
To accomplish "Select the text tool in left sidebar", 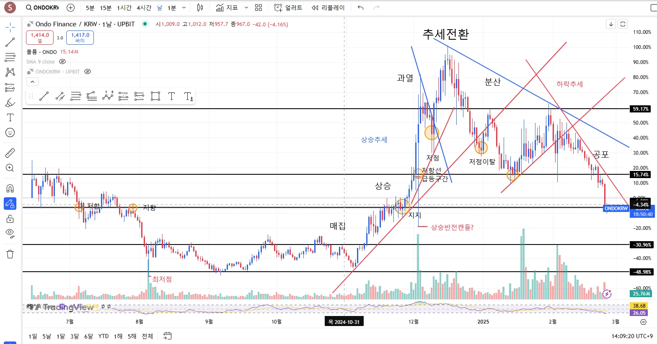I will click(x=10, y=117).
